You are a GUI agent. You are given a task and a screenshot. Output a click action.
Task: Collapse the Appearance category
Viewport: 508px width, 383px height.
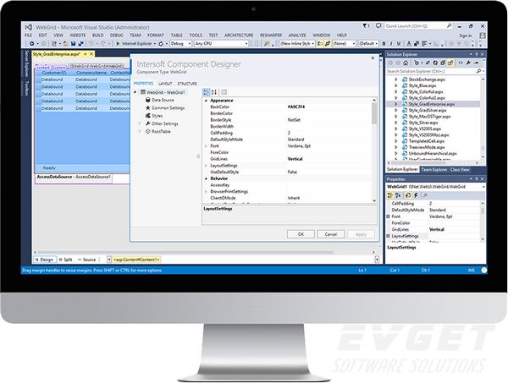click(x=206, y=101)
